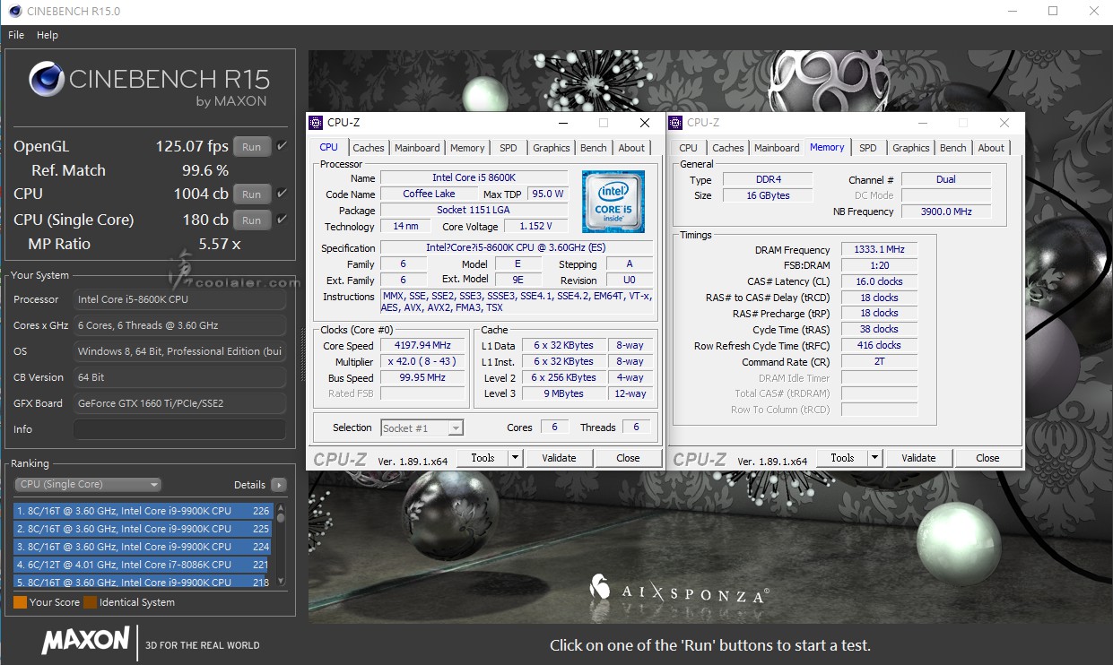Click Validate in CPU-Z Processor window
Viewport: 1113px width, 665px height.
559,458
